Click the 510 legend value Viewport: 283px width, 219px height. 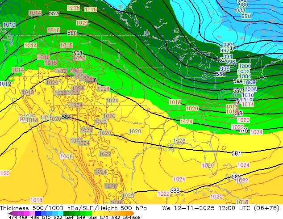click(46, 217)
